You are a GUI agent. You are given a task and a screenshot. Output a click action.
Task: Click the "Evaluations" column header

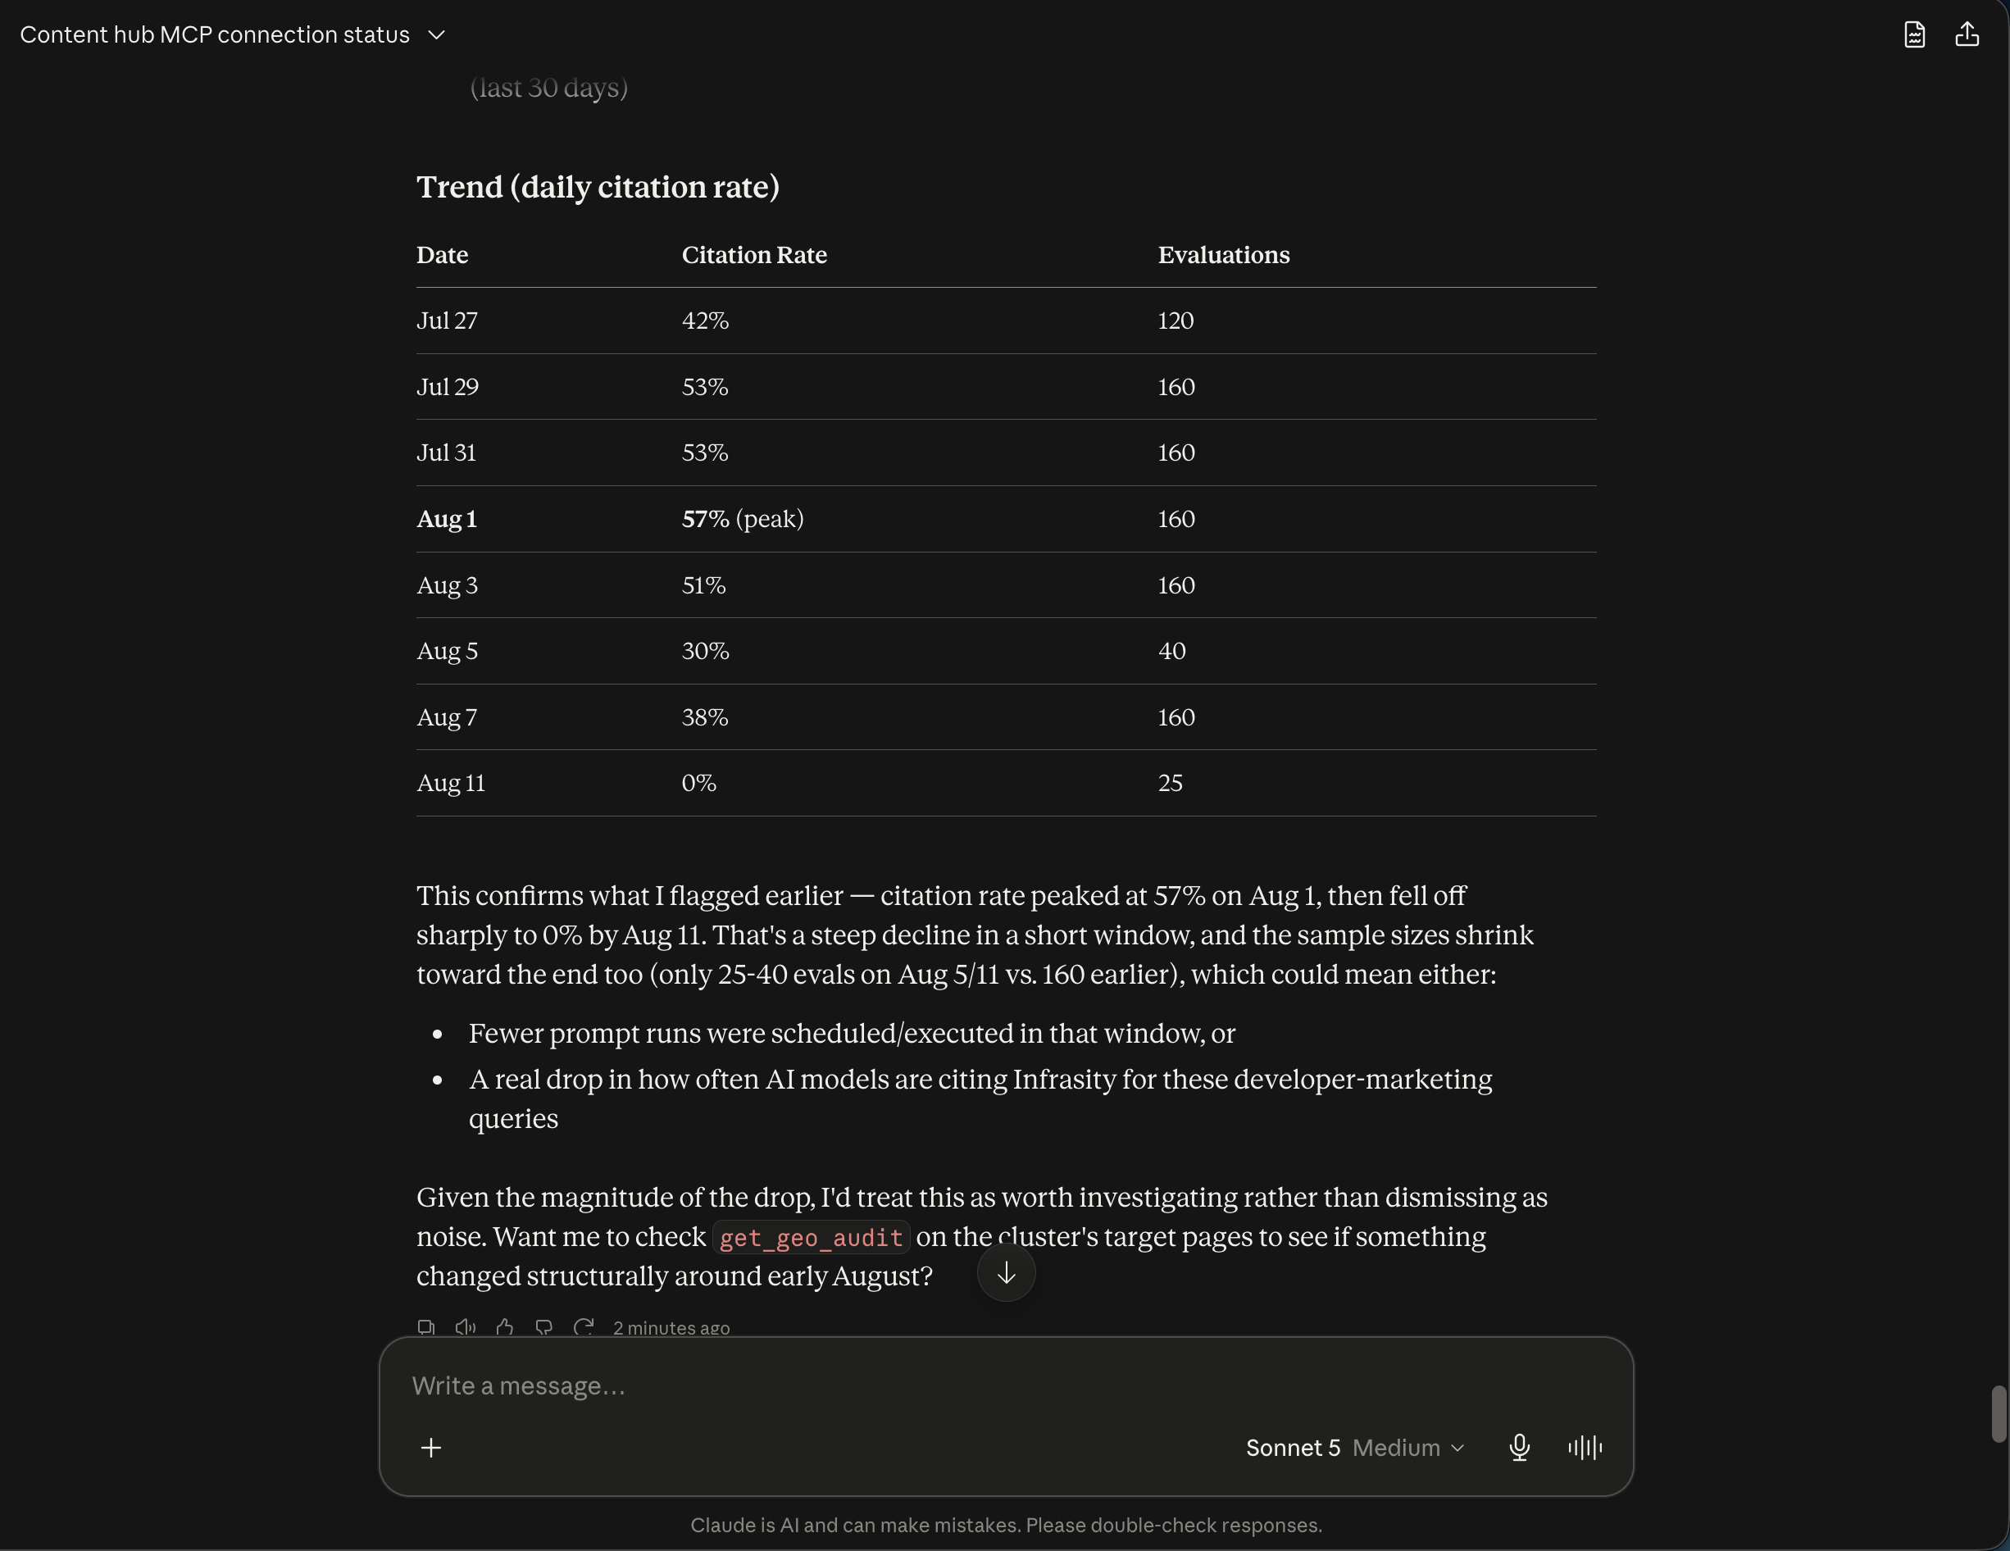pos(1224,255)
